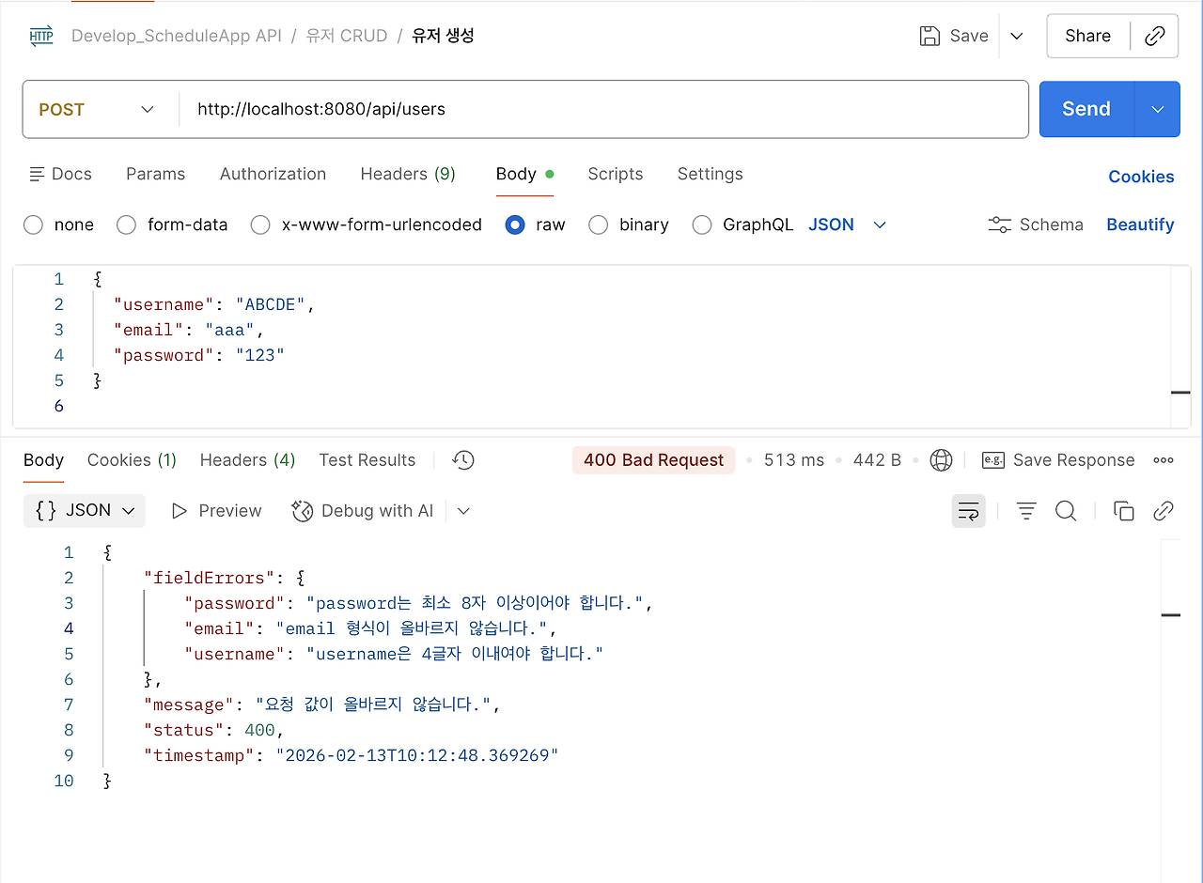Open response Cookies (1) tab
Viewport: 1203px width, 883px height.
point(132,460)
